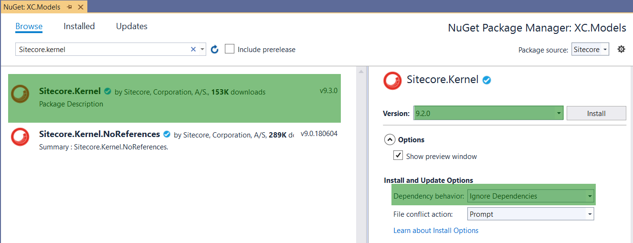Click the refresh icon next to search box
The image size is (633, 243).
click(x=215, y=49)
